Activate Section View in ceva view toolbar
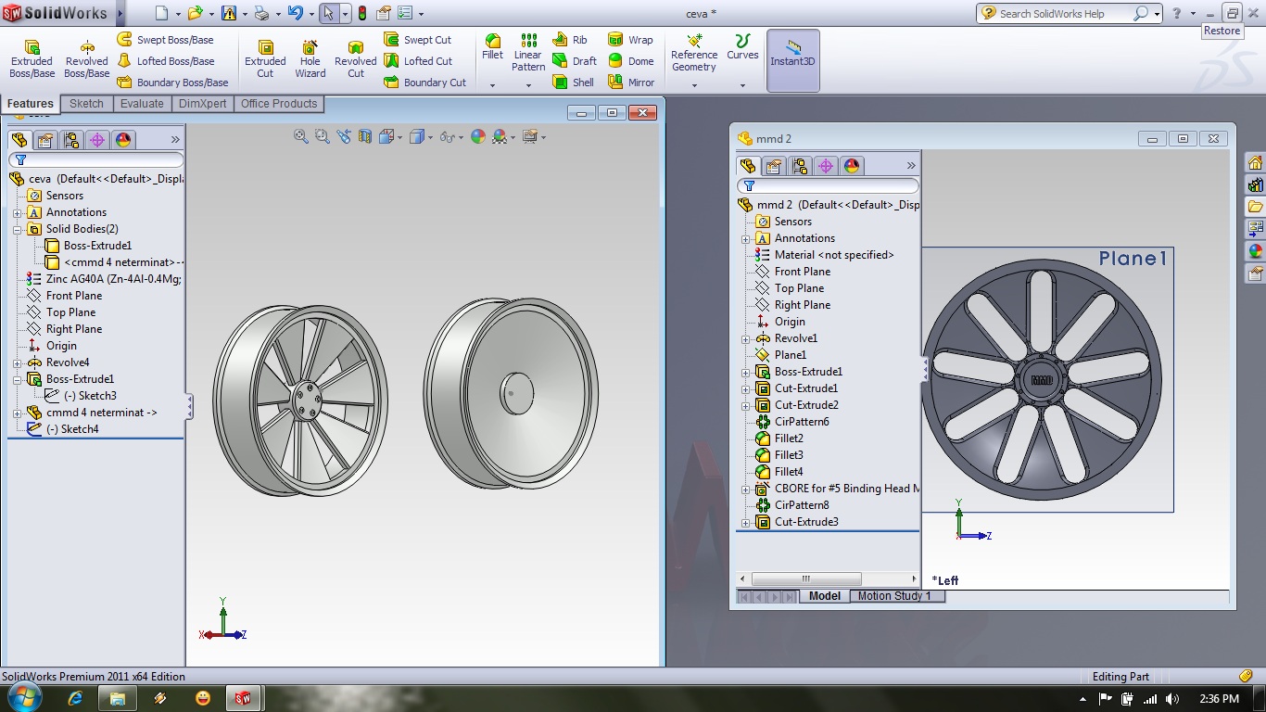The image size is (1266, 712). tap(365, 136)
